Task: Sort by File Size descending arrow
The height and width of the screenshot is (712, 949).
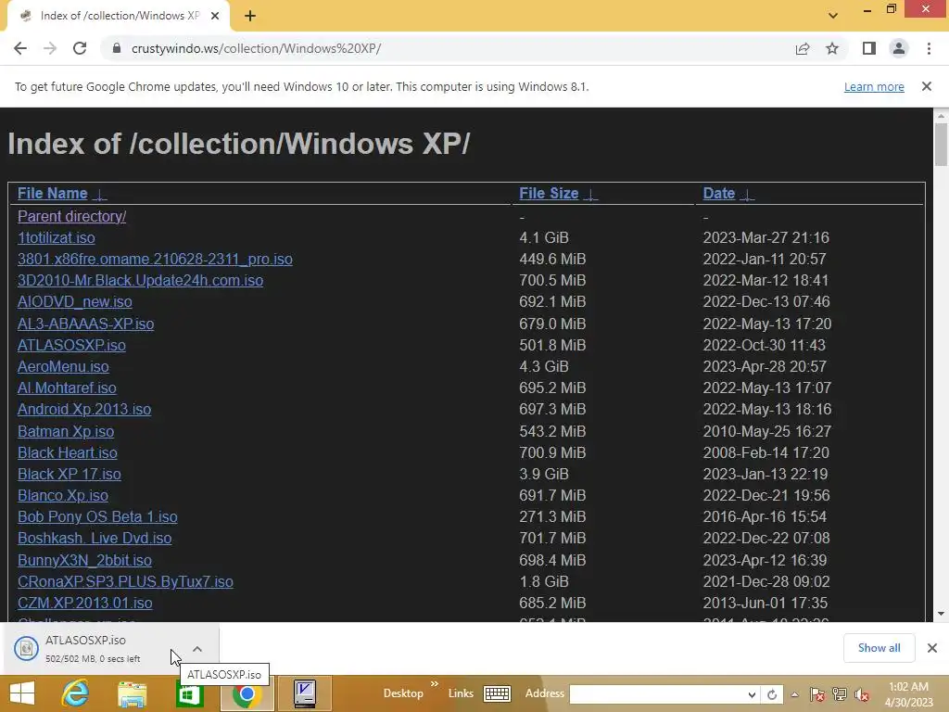Action: tap(591, 195)
